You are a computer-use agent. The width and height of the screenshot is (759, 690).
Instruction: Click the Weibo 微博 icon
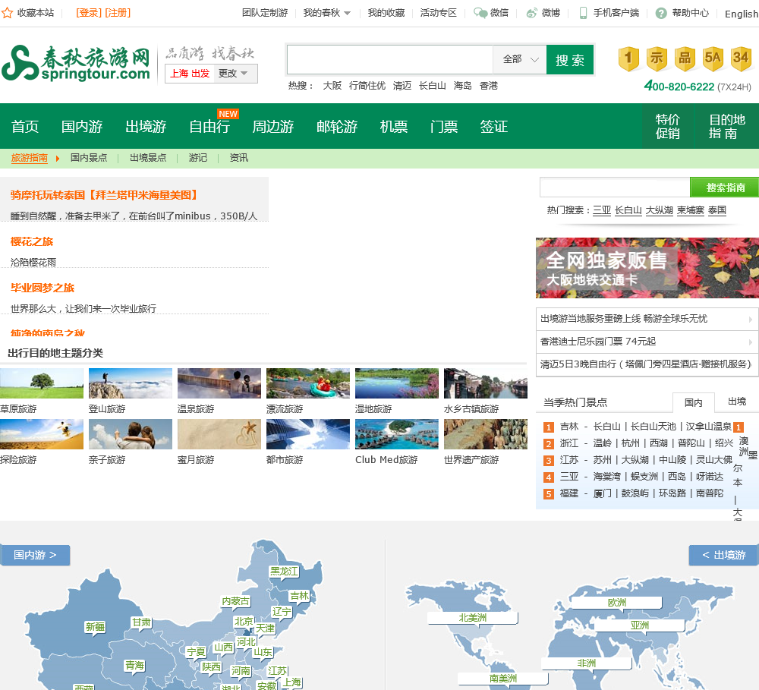(x=531, y=13)
